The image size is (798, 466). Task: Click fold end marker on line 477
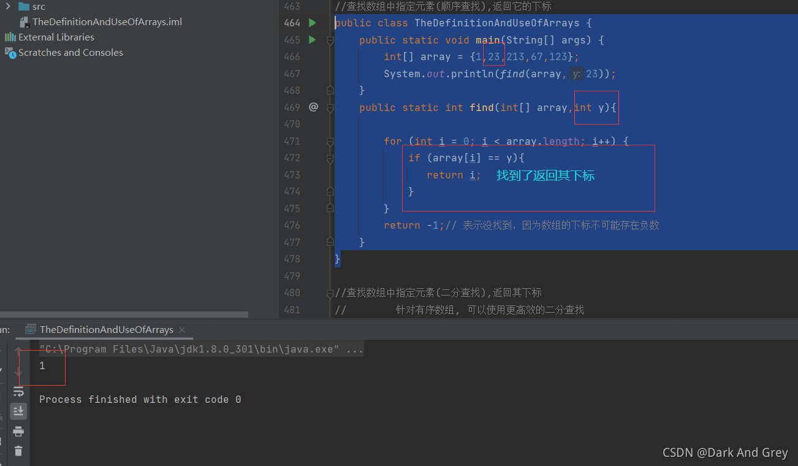pos(330,242)
